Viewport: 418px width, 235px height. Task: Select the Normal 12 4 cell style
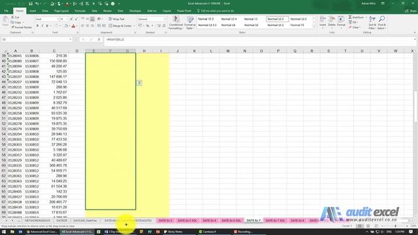[229, 19]
